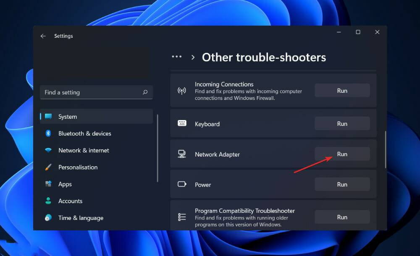Click the back arrow in Settings

coord(43,36)
